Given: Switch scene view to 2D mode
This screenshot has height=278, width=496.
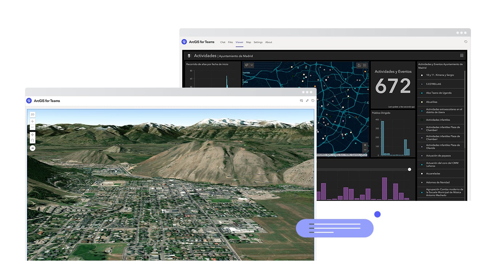Looking at the screenshot, I should coord(33,114).
